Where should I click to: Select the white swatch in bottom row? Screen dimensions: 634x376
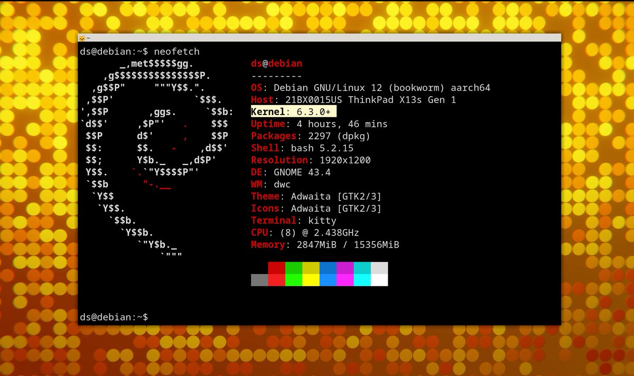(379, 280)
